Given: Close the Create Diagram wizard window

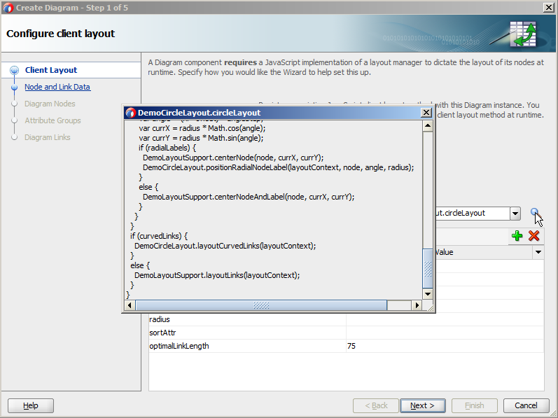Looking at the screenshot, I should click(x=549, y=8).
